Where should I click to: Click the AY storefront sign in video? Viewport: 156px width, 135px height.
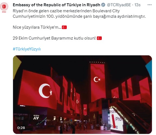(x=36, y=118)
